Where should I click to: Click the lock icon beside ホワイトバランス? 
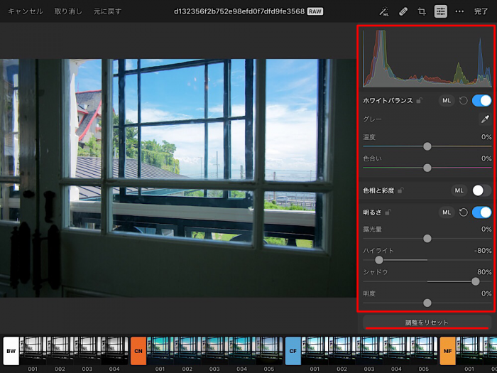click(420, 101)
